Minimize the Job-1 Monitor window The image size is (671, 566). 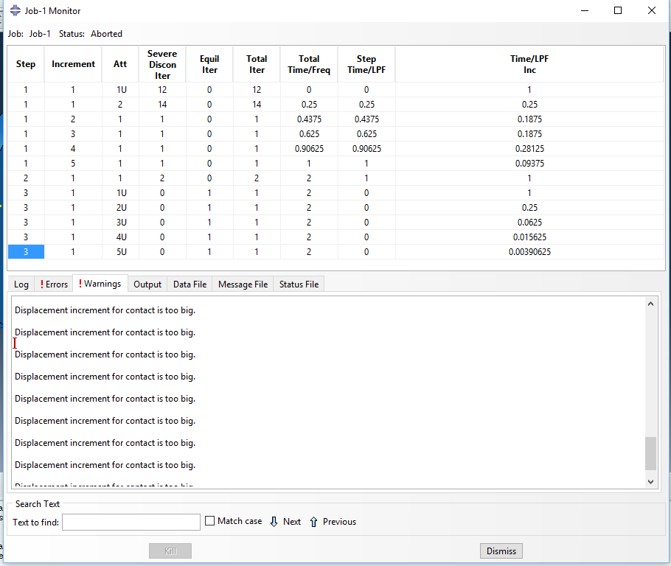pyautogui.click(x=585, y=11)
